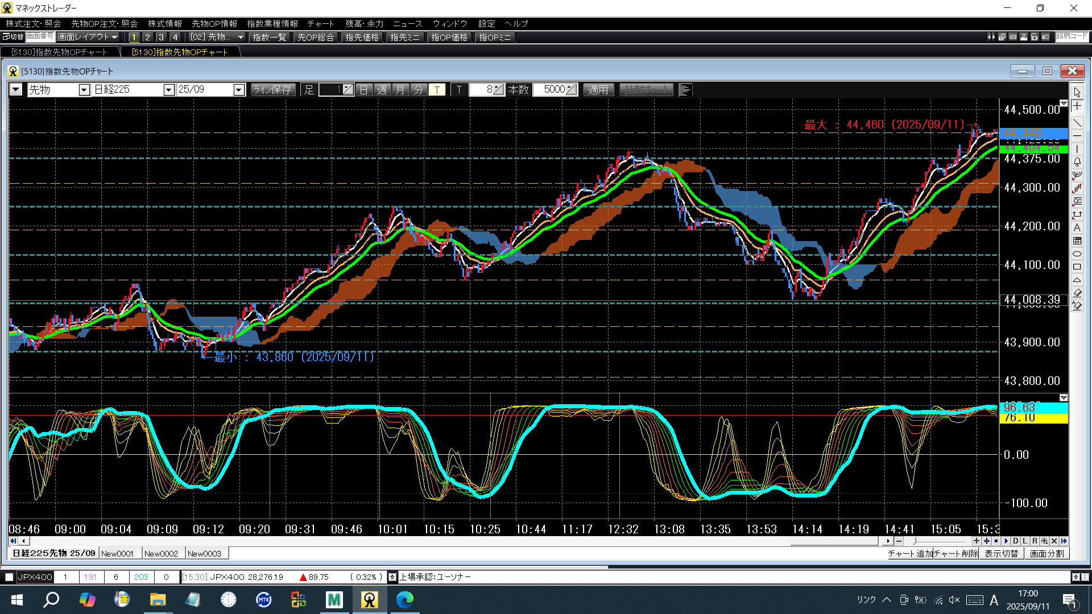Select the rectangle drawing tool
The image size is (1092, 614).
pos(1077,267)
